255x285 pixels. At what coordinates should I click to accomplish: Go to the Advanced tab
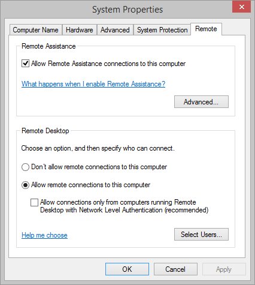tap(115, 30)
